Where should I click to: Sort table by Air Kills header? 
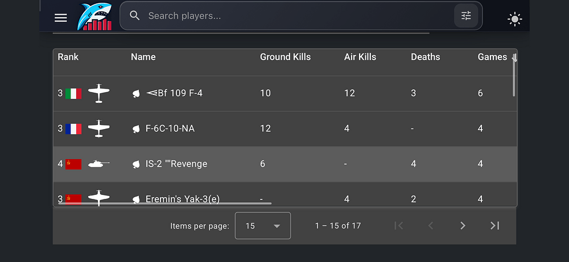click(360, 57)
